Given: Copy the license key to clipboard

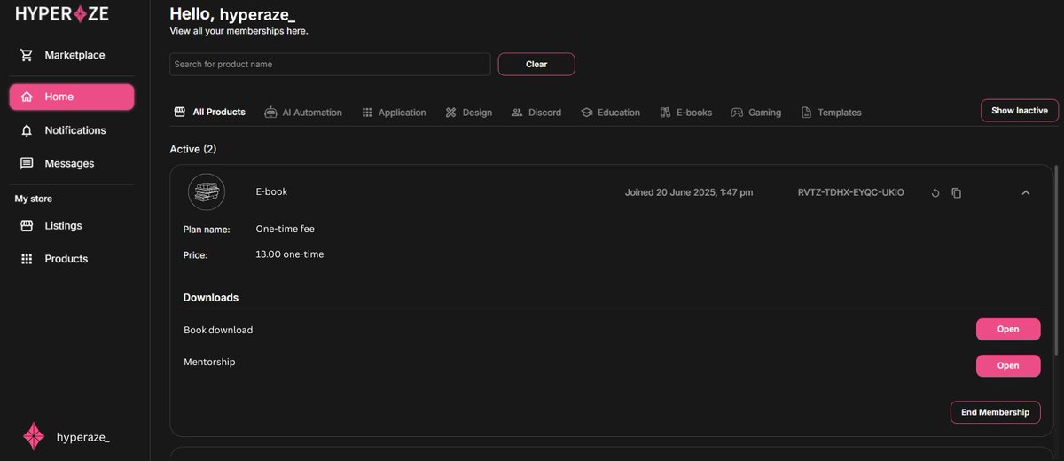Looking at the screenshot, I should 956,193.
